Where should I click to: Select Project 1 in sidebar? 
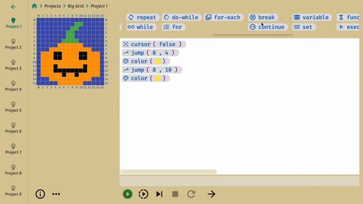pos(13,23)
